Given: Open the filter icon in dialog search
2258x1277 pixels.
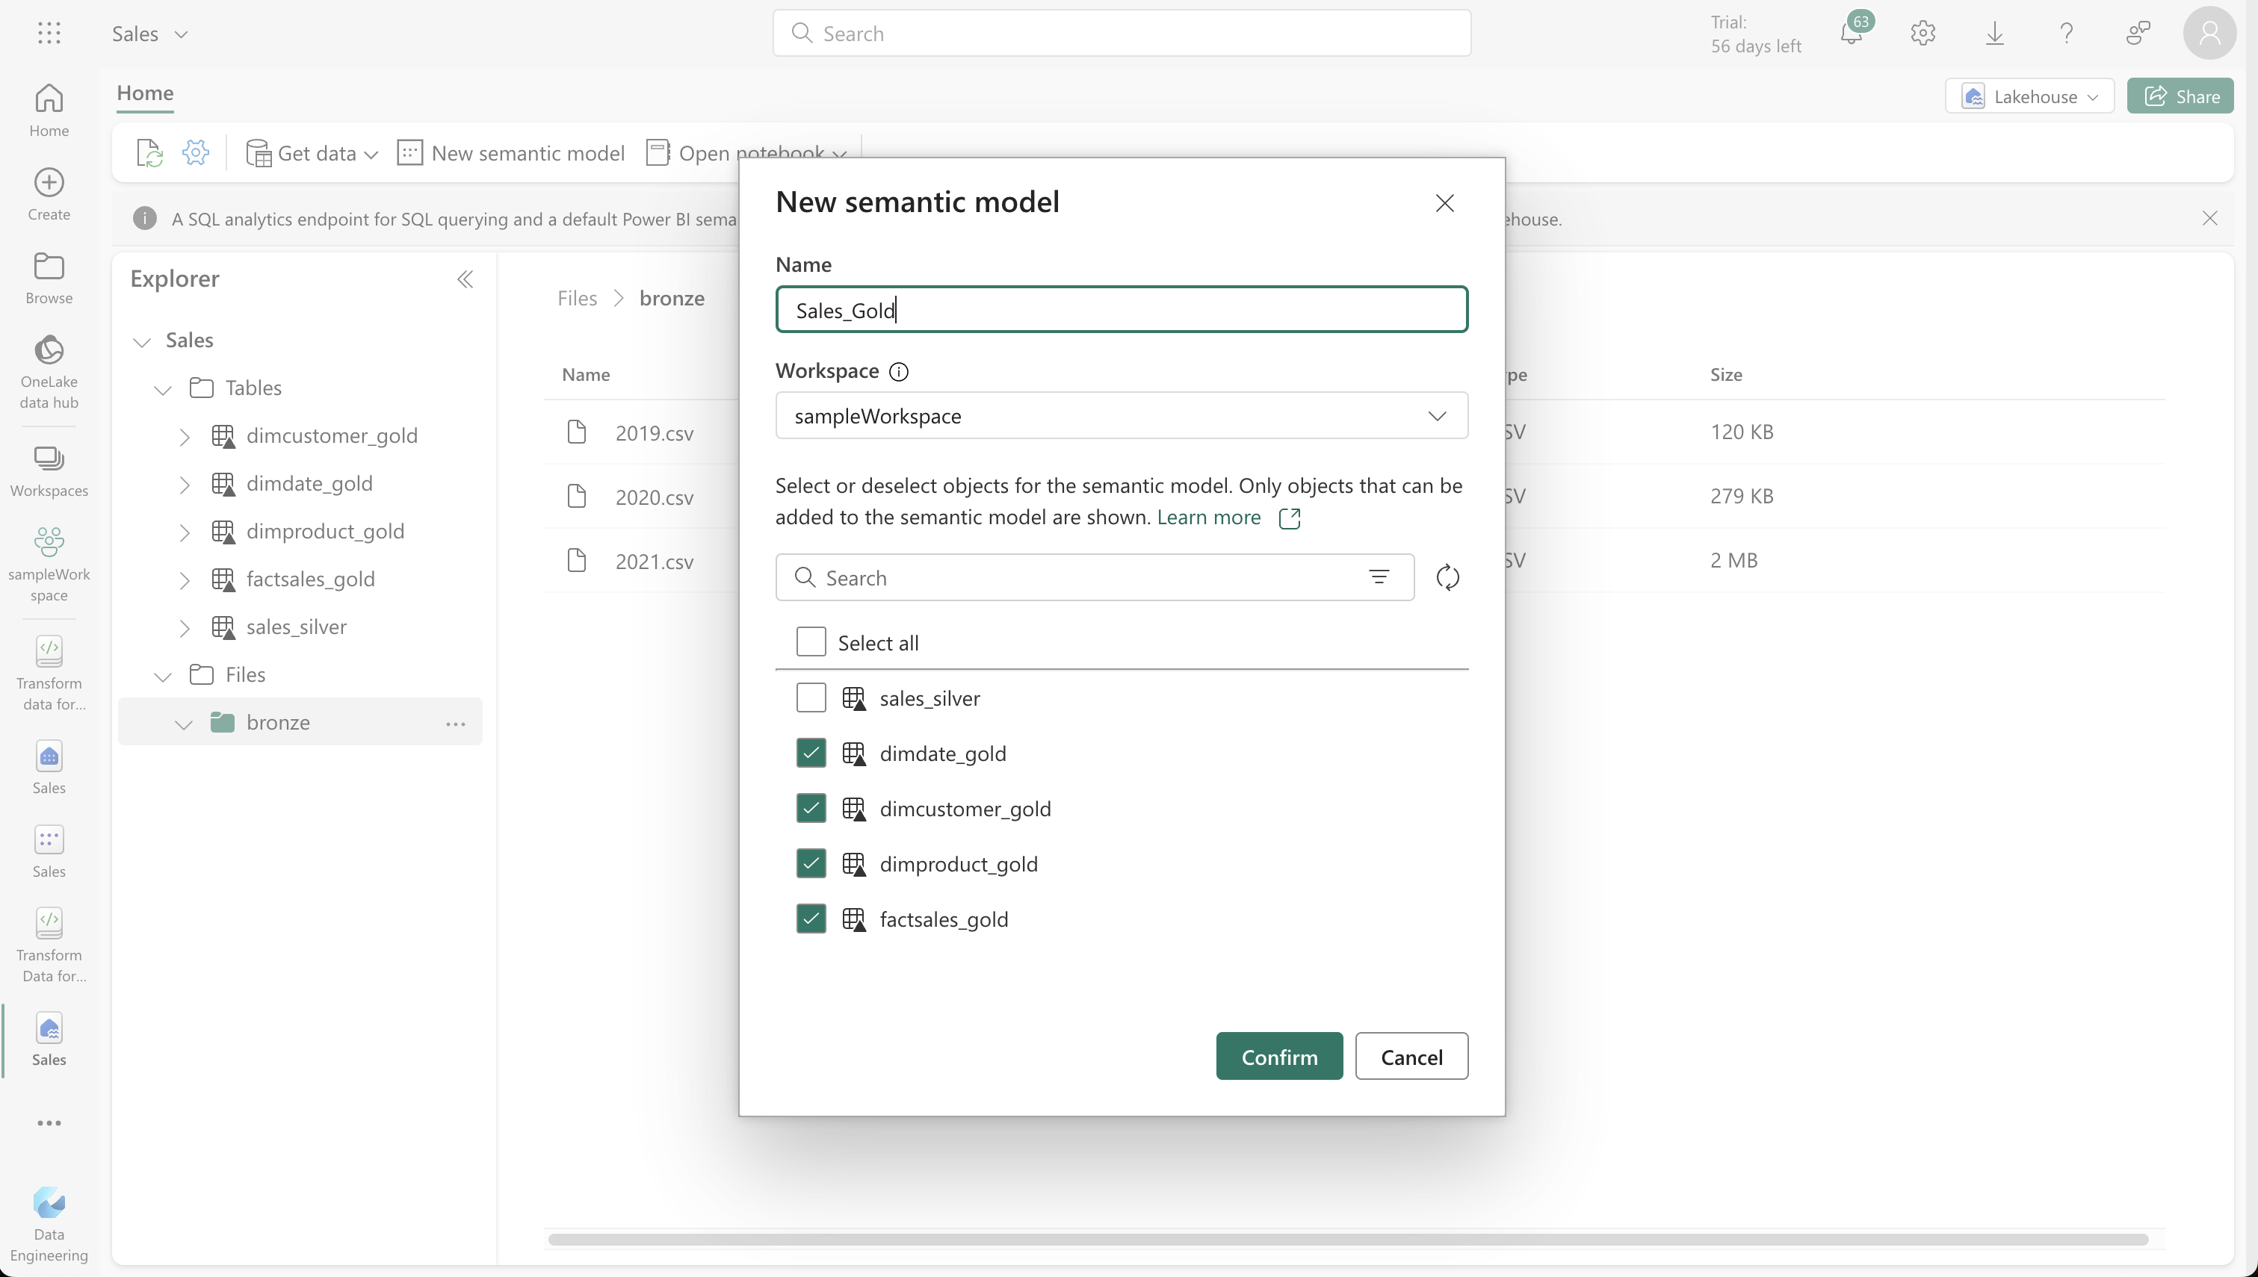Looking at the screenshot, I should point(1379,577).
